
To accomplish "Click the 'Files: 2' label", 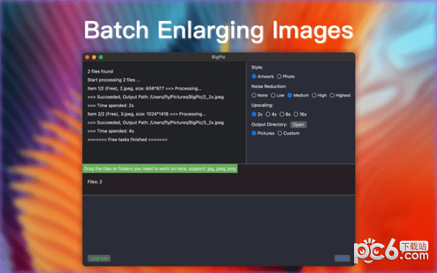I will [x=95, y=181].
